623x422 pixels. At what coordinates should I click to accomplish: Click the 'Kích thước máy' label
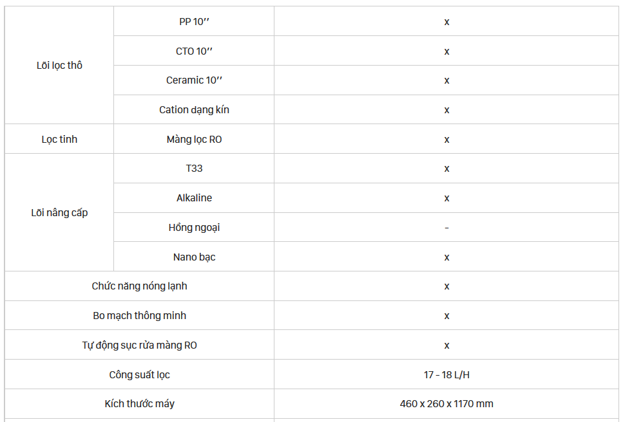139,404
